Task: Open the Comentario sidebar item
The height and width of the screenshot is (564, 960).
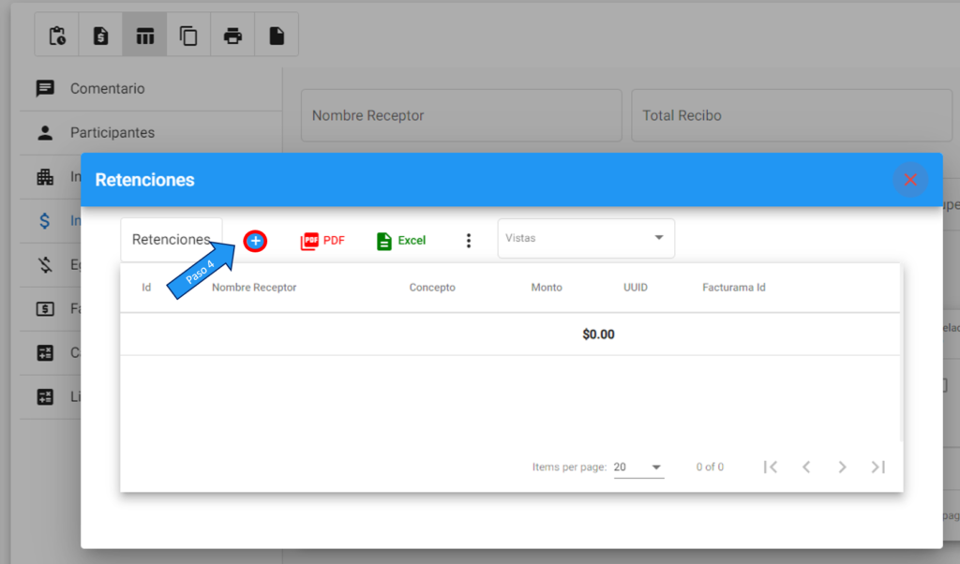Action: coord(151,89)
